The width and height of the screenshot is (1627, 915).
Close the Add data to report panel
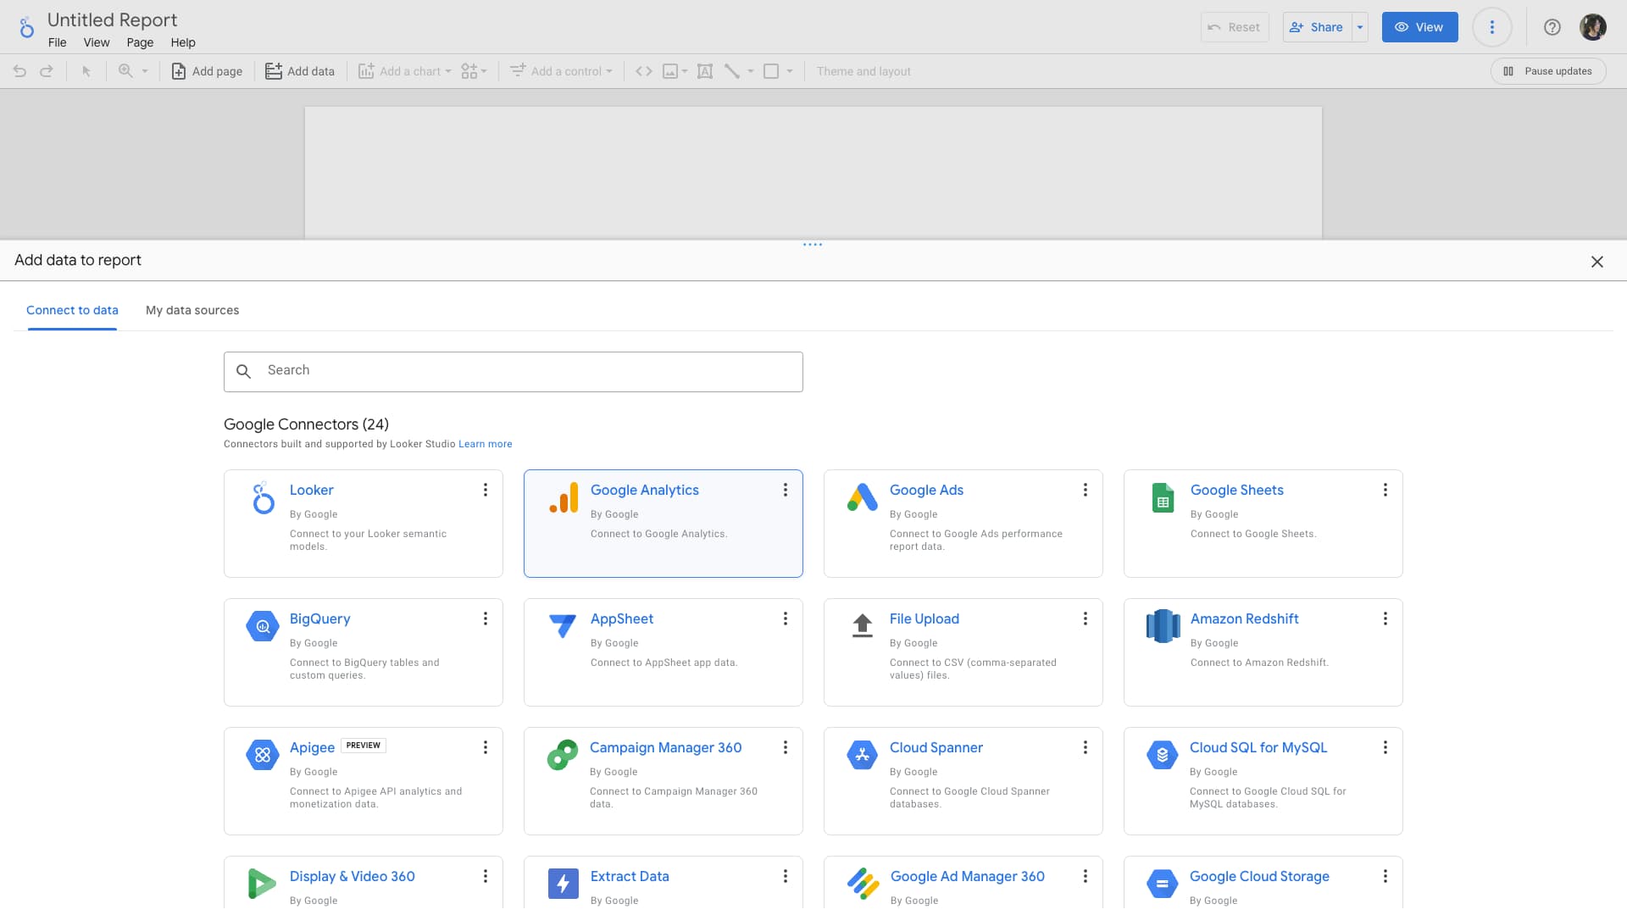click(1597, 262)
